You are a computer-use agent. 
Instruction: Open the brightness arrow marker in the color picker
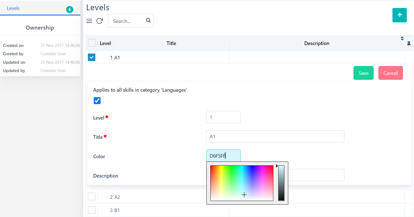[277, 166]
